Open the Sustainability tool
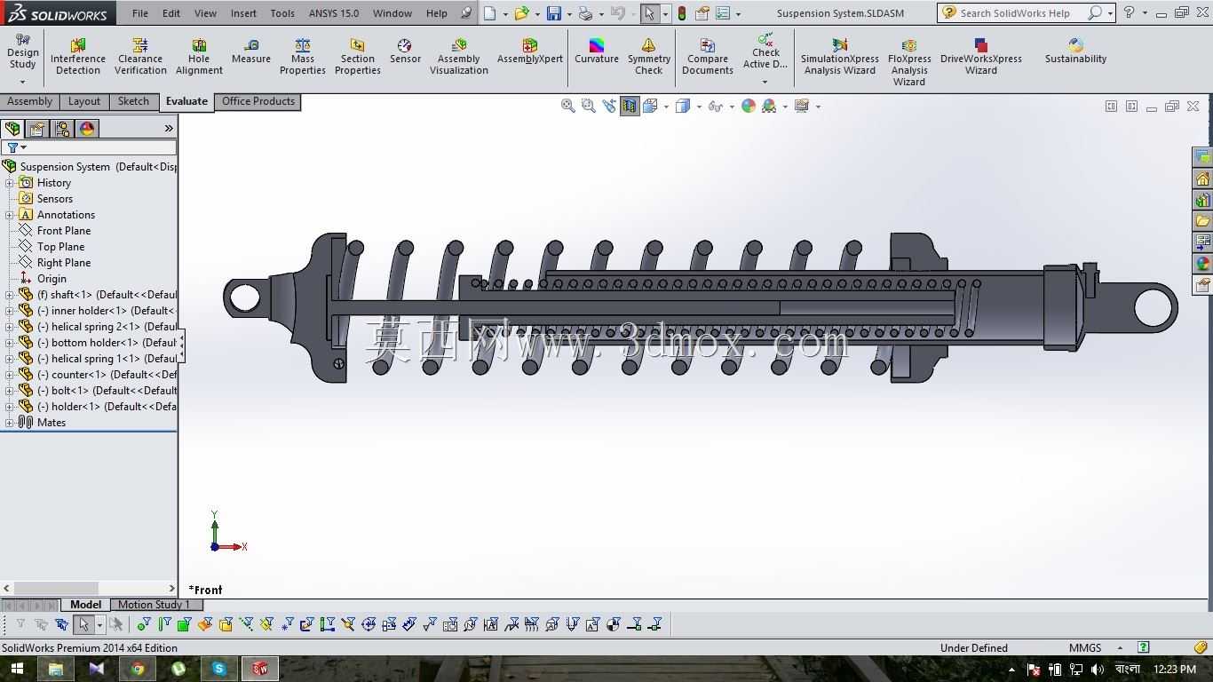This screenshot has height=682, width=1213. tap(1075, 52)
